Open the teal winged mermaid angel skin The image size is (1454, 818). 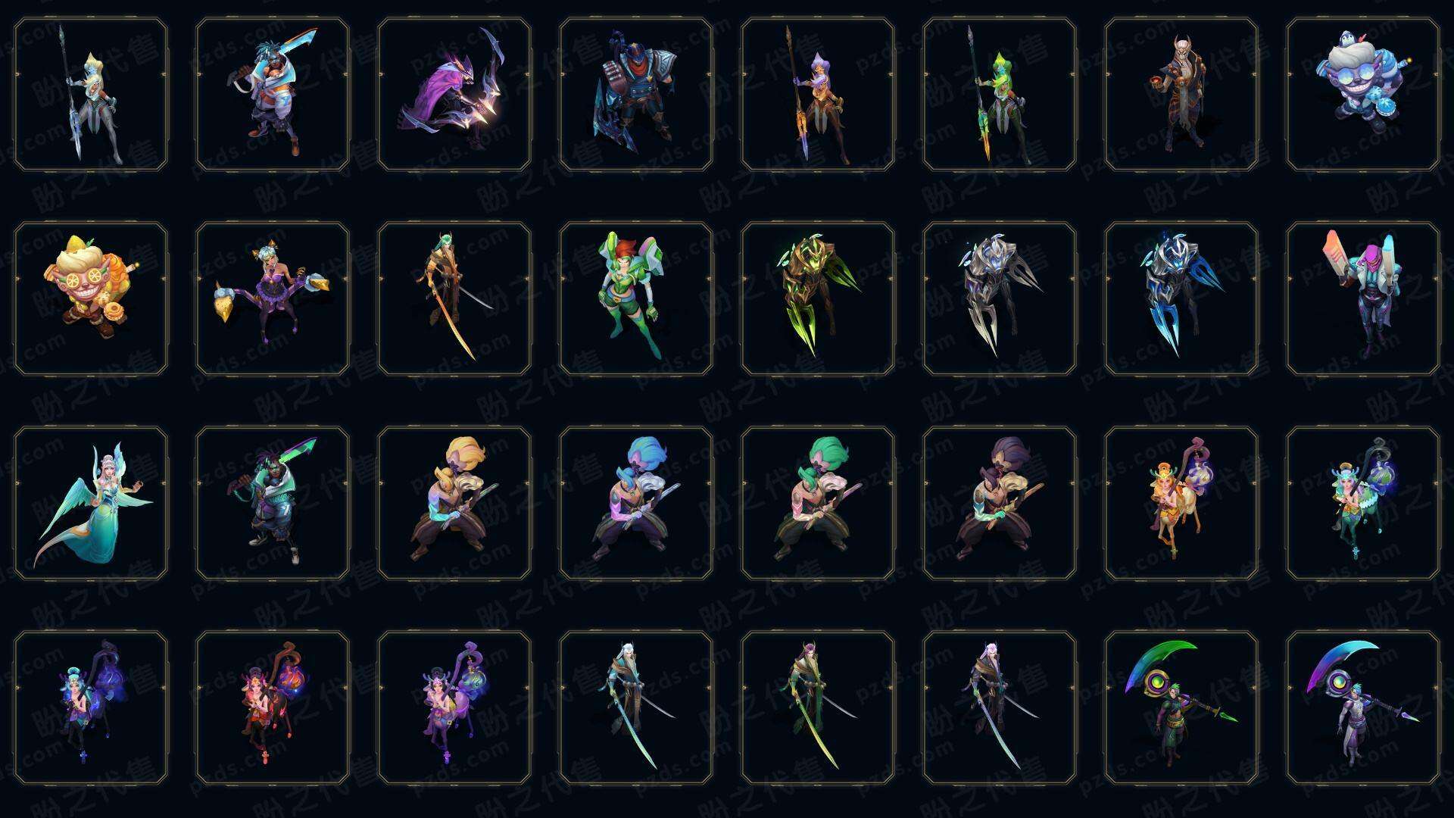pos(91,503)
